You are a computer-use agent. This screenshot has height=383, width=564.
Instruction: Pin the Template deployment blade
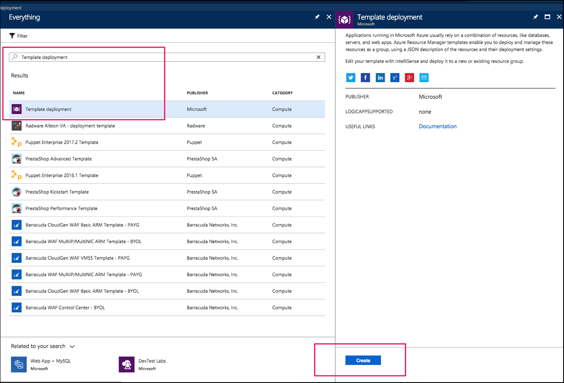coord(535,17)
